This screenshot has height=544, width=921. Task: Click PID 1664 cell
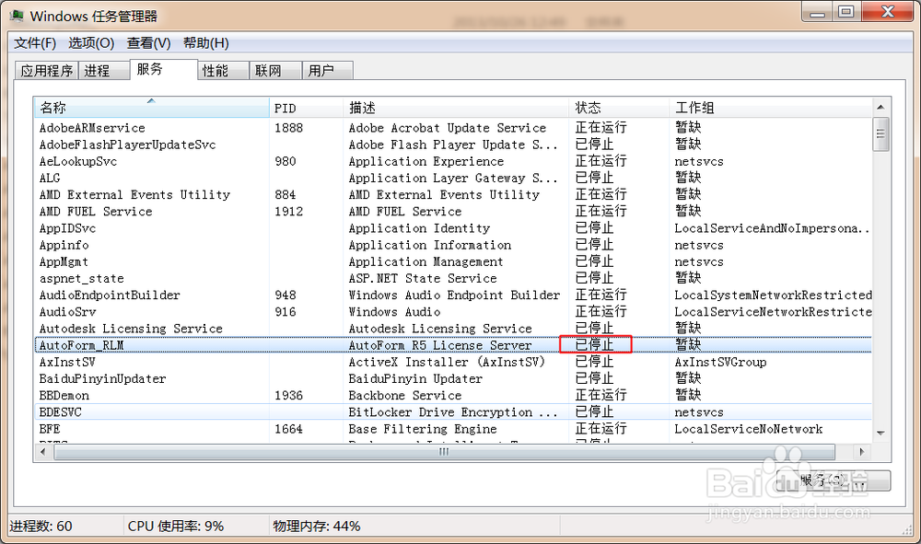click(289, 429)
